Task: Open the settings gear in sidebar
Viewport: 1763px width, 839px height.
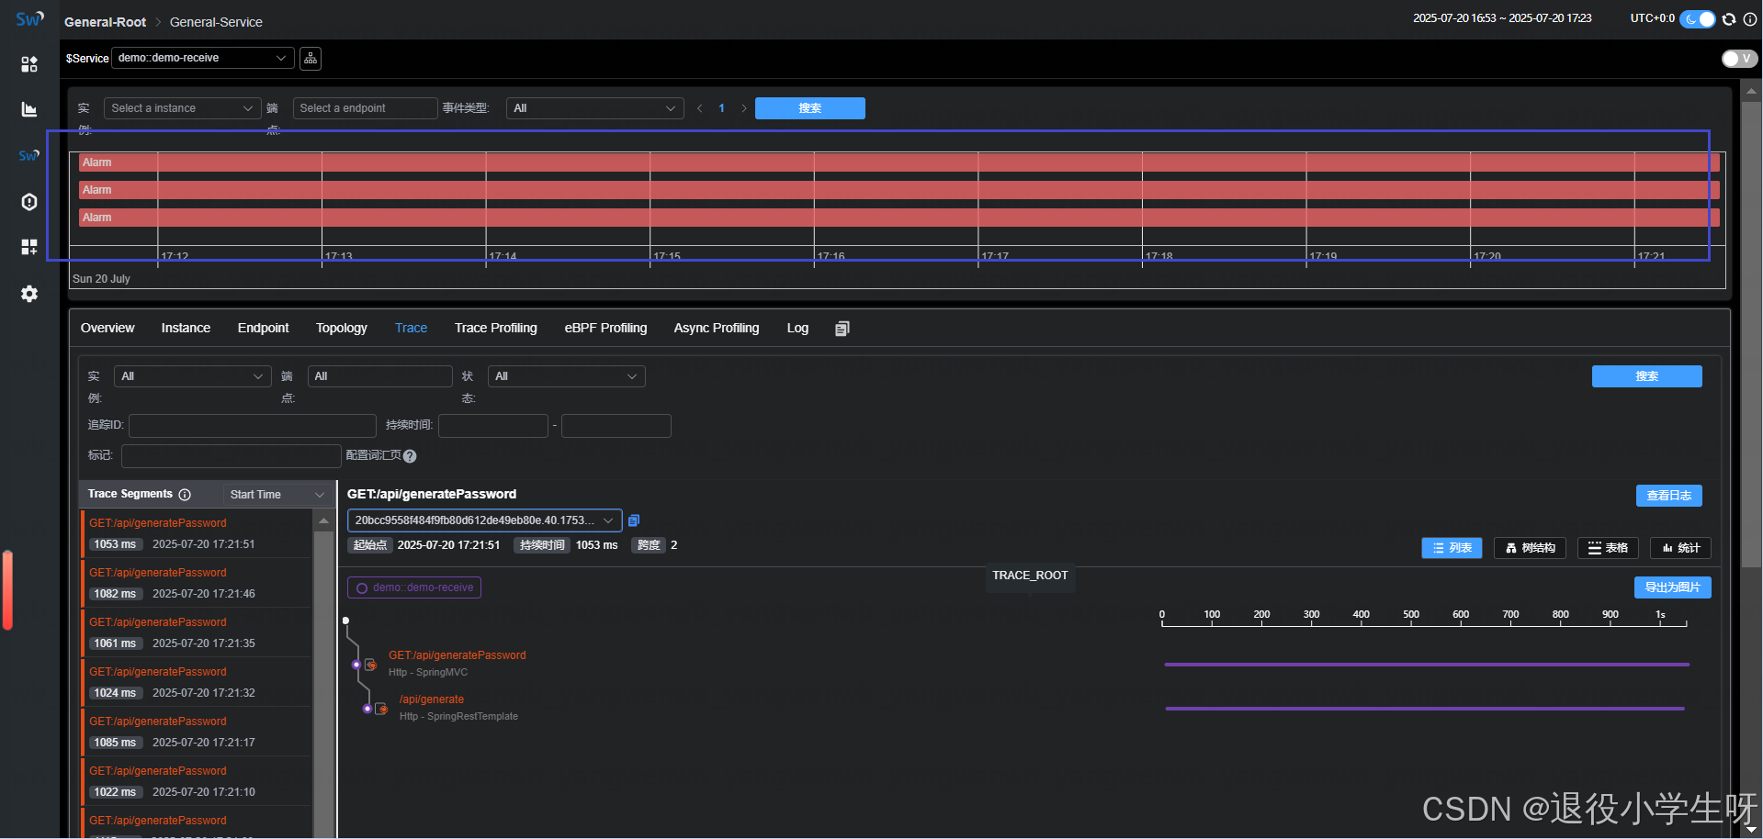Action: point(29,294)
